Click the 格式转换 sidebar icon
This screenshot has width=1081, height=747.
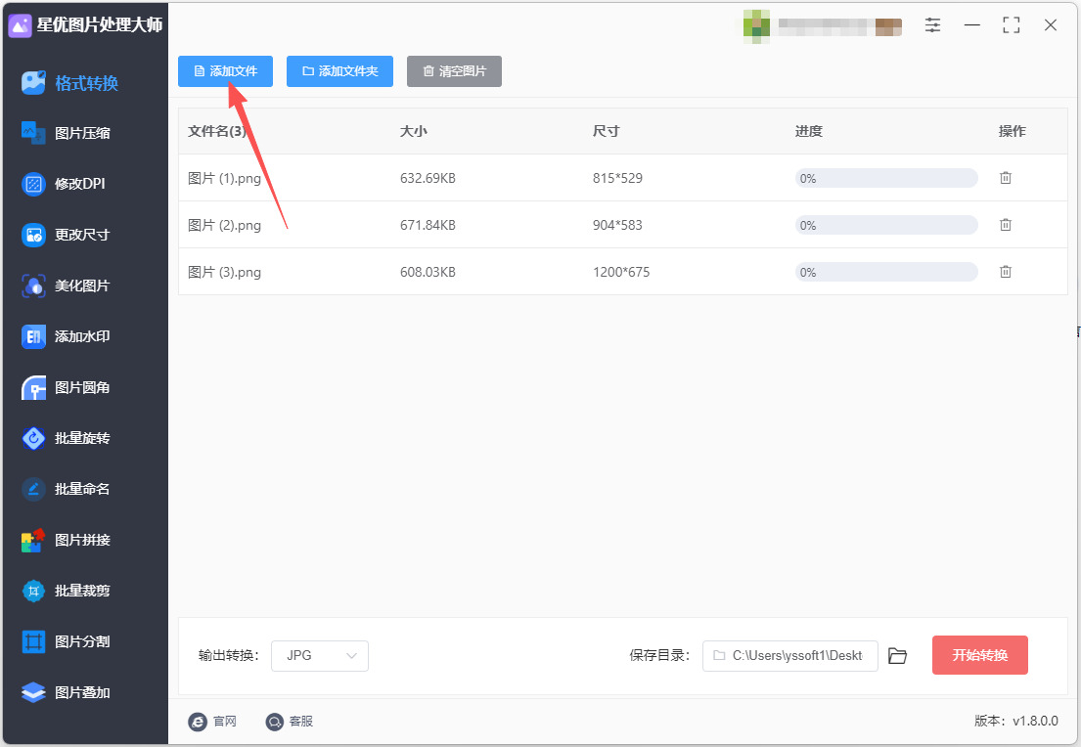click(x=33, y=83)
